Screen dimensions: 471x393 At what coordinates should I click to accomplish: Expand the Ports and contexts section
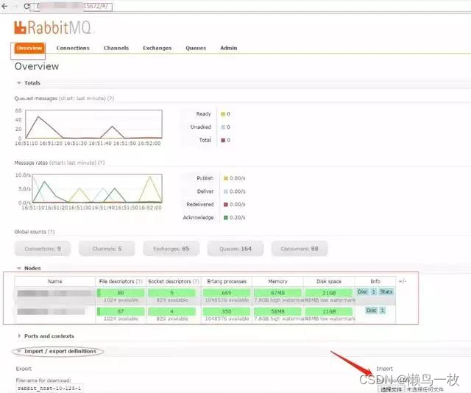(x=46, y=336)
